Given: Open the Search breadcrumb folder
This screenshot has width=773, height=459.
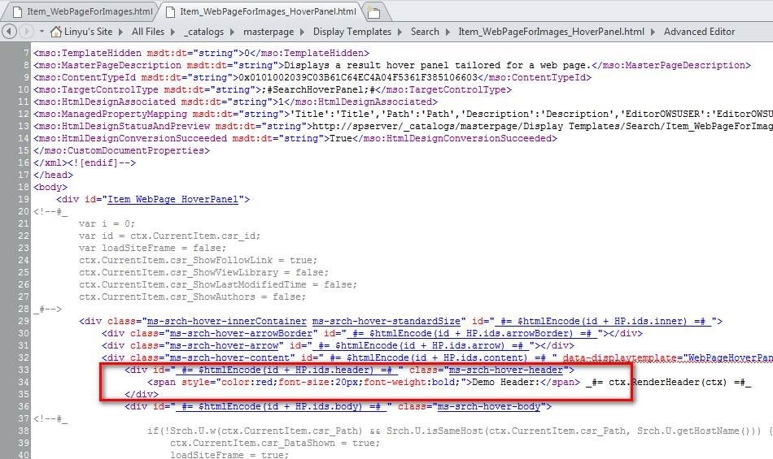Looking at the screenshot, I should pos(425,32).
